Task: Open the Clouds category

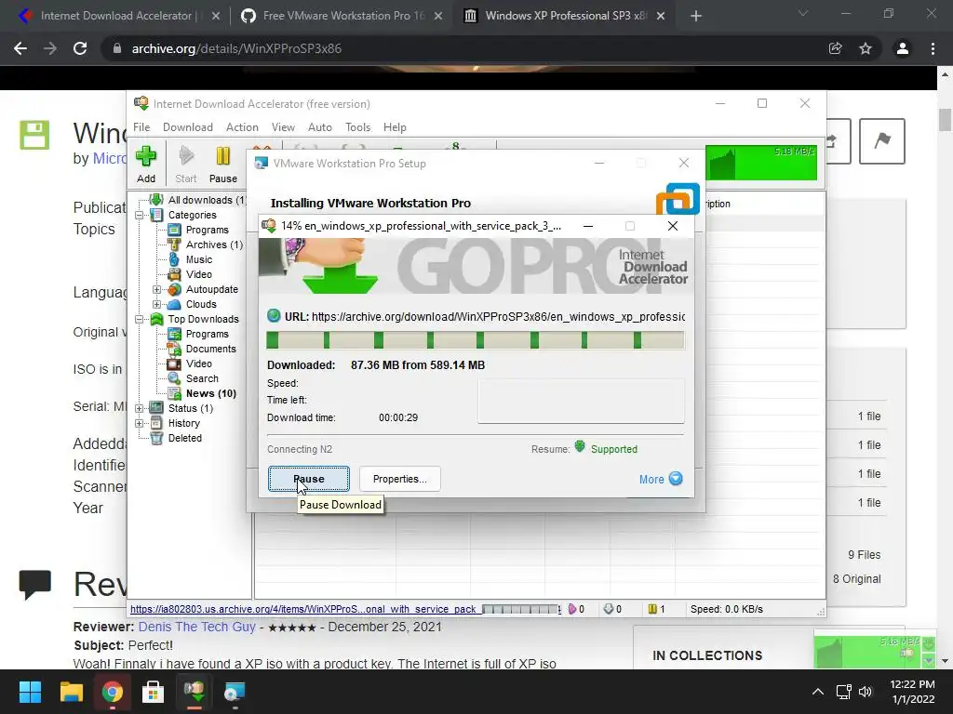Action: click(x=201, y=304)
